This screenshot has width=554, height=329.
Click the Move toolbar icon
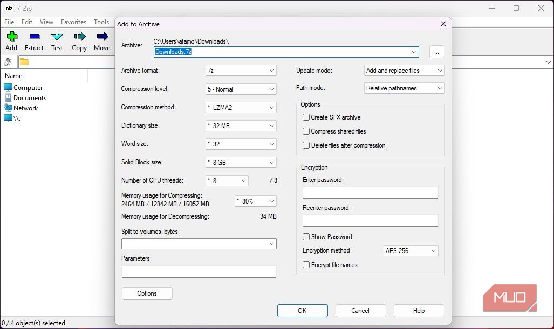[102, 41]
